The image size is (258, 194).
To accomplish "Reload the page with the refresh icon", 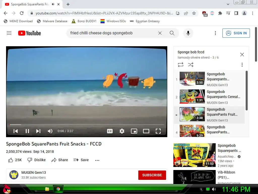I will pos(22,13).
